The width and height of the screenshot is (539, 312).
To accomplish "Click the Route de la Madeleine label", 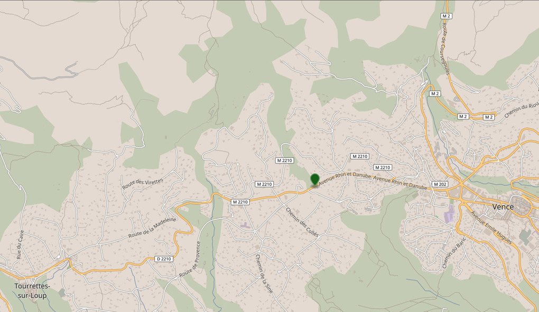I will click(x=152, y=228).
